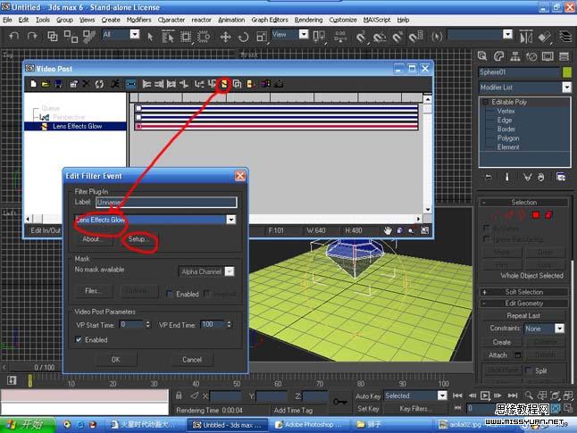This screenshot has height=433, width=577.
Task: Click the About... button
Action: (92, 239)
